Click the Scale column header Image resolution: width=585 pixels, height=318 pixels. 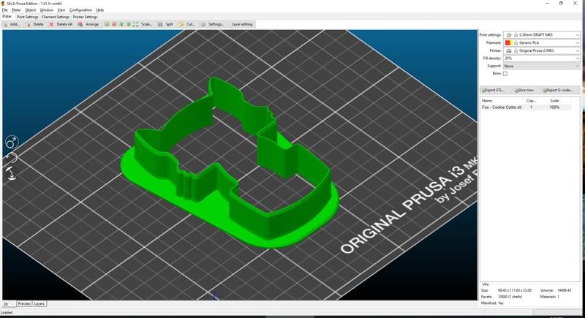pos(554,101)
